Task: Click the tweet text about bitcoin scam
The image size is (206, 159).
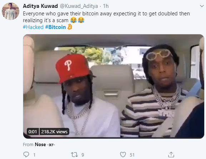Action: 106,17
